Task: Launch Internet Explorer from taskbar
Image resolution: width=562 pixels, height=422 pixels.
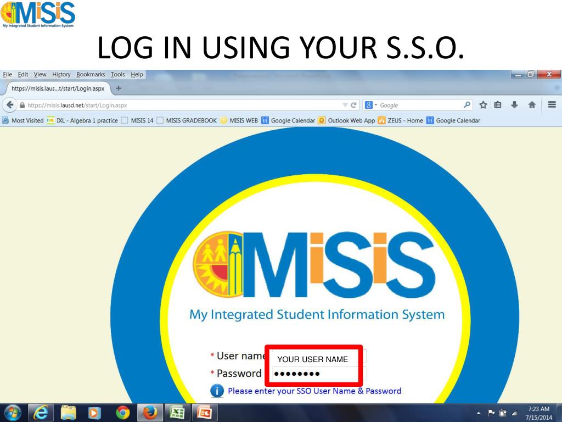Action: click(41, 413)
